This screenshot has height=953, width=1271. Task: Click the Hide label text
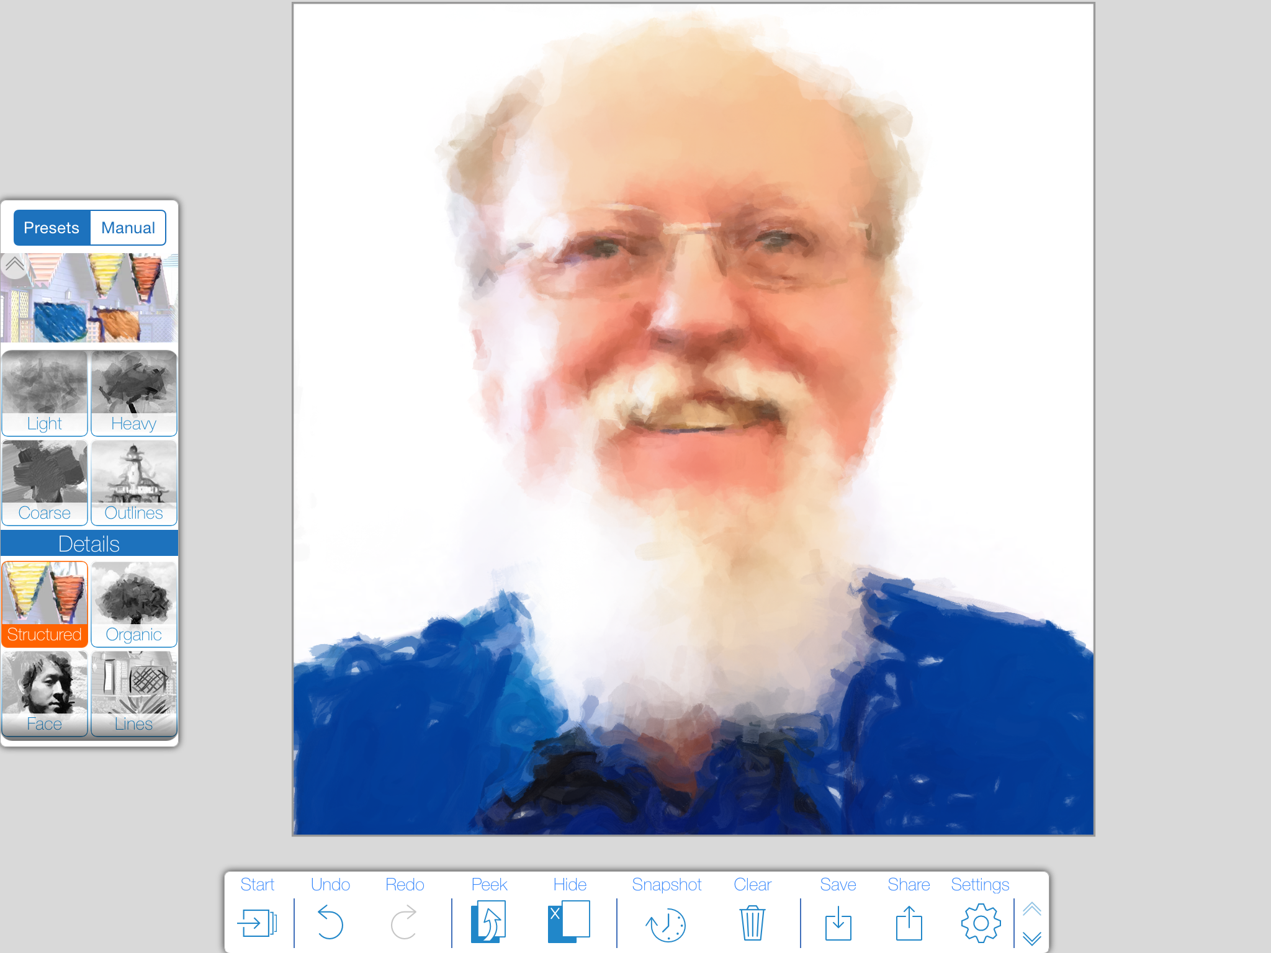(x=570, y=884)
